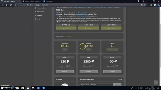
Task: Click the MINI 330 ₽ price
Action: 65,61
